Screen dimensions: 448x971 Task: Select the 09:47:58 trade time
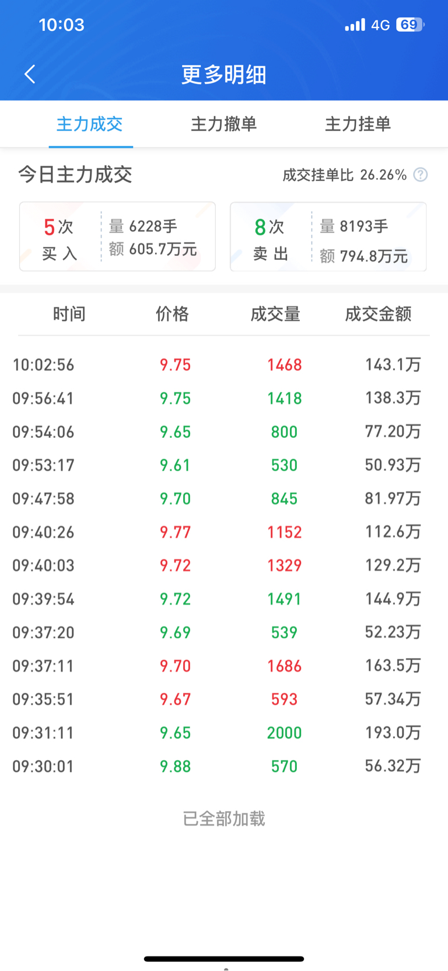pyautogui.click(x=44, y=499)
